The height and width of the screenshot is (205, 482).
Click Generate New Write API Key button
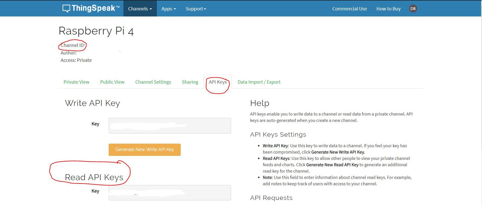click(x=144, y=150)
